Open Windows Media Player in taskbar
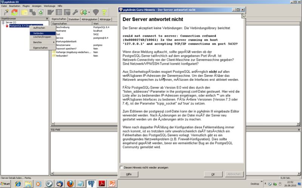The width and height of the screenshot is (302, 188). (39, 184)
